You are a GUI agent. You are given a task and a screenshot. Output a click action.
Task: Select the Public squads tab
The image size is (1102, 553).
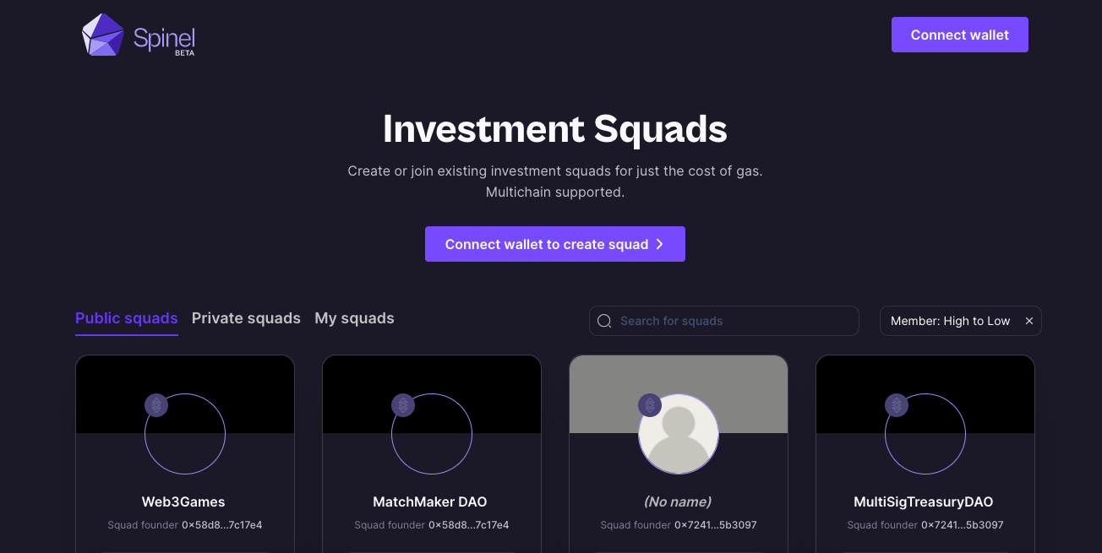click(127, 318)
